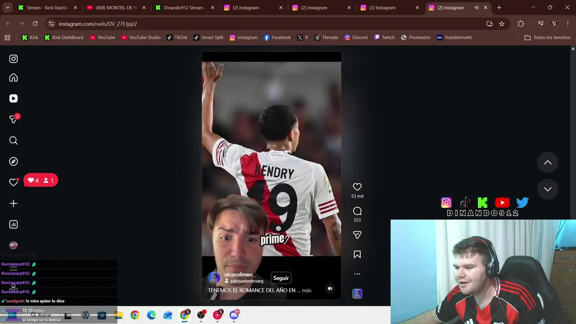Open Outlook from taskbar
This screenshot has width=576, height=324.
point(168,315)
